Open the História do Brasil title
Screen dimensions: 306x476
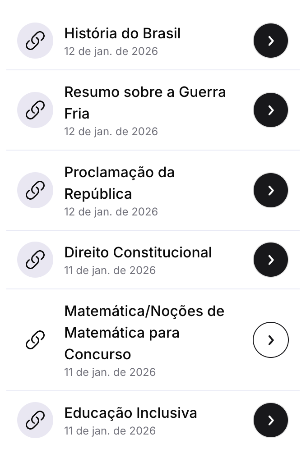click(122, 33)
